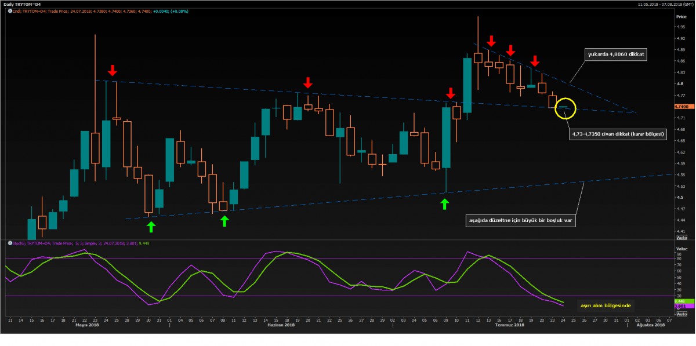Click the red down arrow above the 25 May candle

click(113, 71)
